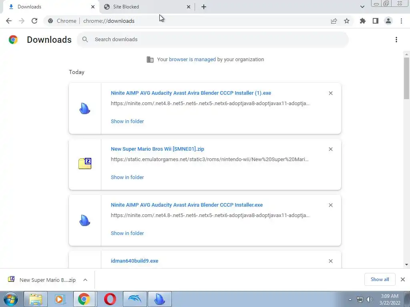Switch to the Site Blocked tab
The width and height of the screenshot is (410, 307).
pyautogui.click(x=148, y=7)
